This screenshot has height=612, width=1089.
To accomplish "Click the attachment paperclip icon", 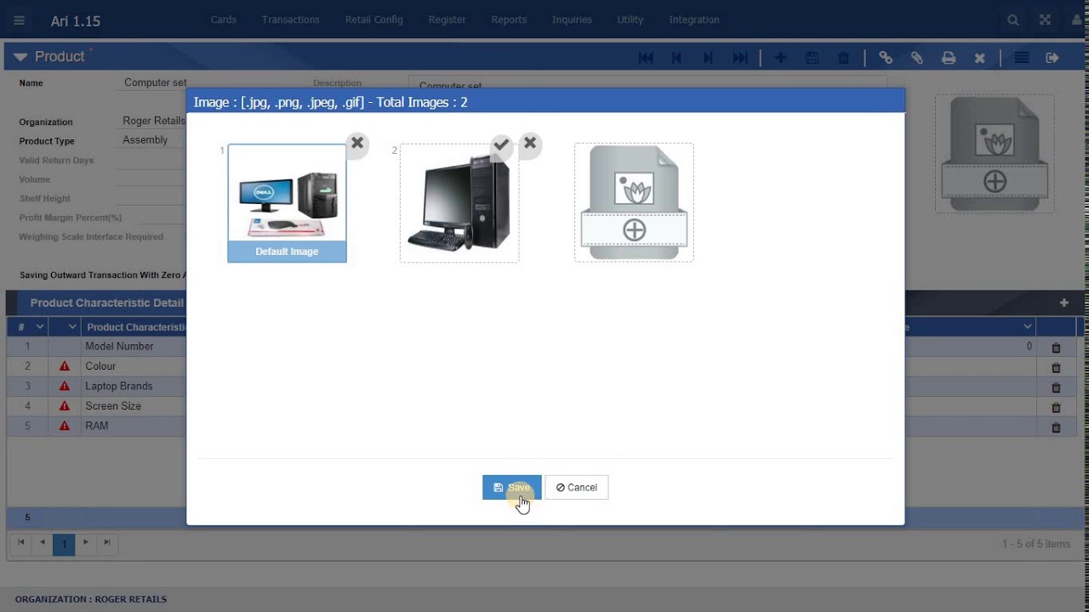I will [917, 58].
